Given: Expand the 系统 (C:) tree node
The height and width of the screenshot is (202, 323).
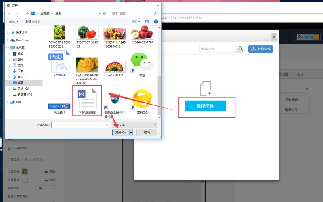Looking at the screenshot, I should (x=10, y=88).
